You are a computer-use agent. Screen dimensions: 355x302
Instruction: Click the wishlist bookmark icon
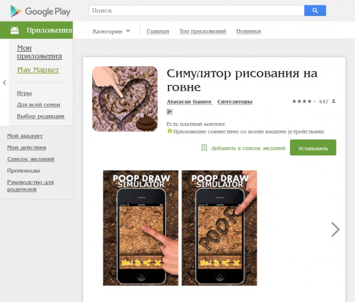coord(204,148)
